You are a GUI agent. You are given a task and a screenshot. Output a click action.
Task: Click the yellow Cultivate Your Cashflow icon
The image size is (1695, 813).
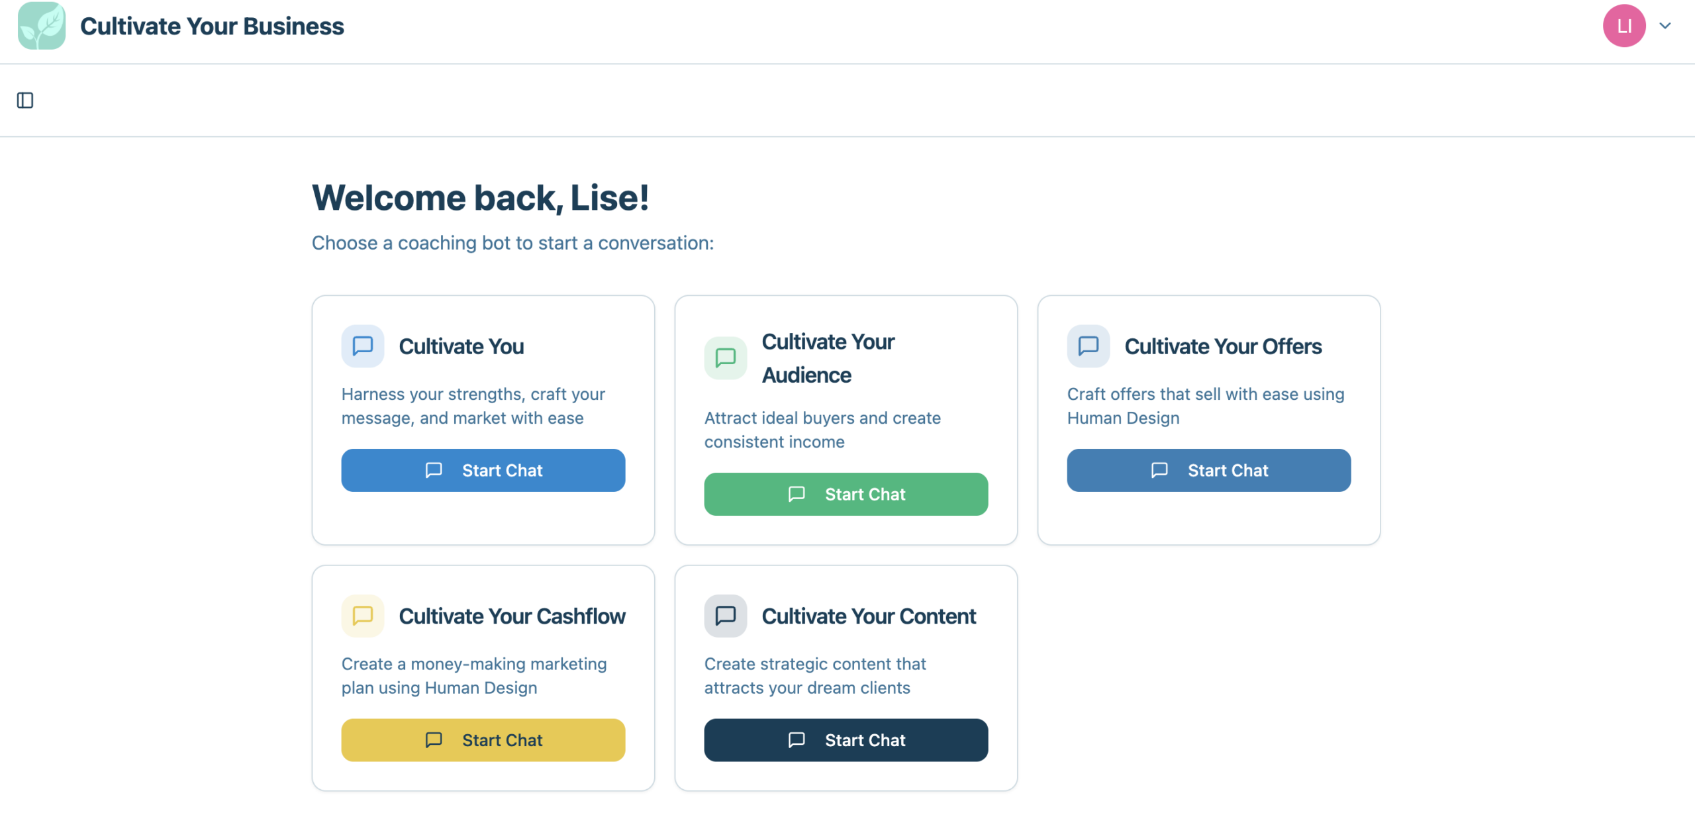[363, 616]
